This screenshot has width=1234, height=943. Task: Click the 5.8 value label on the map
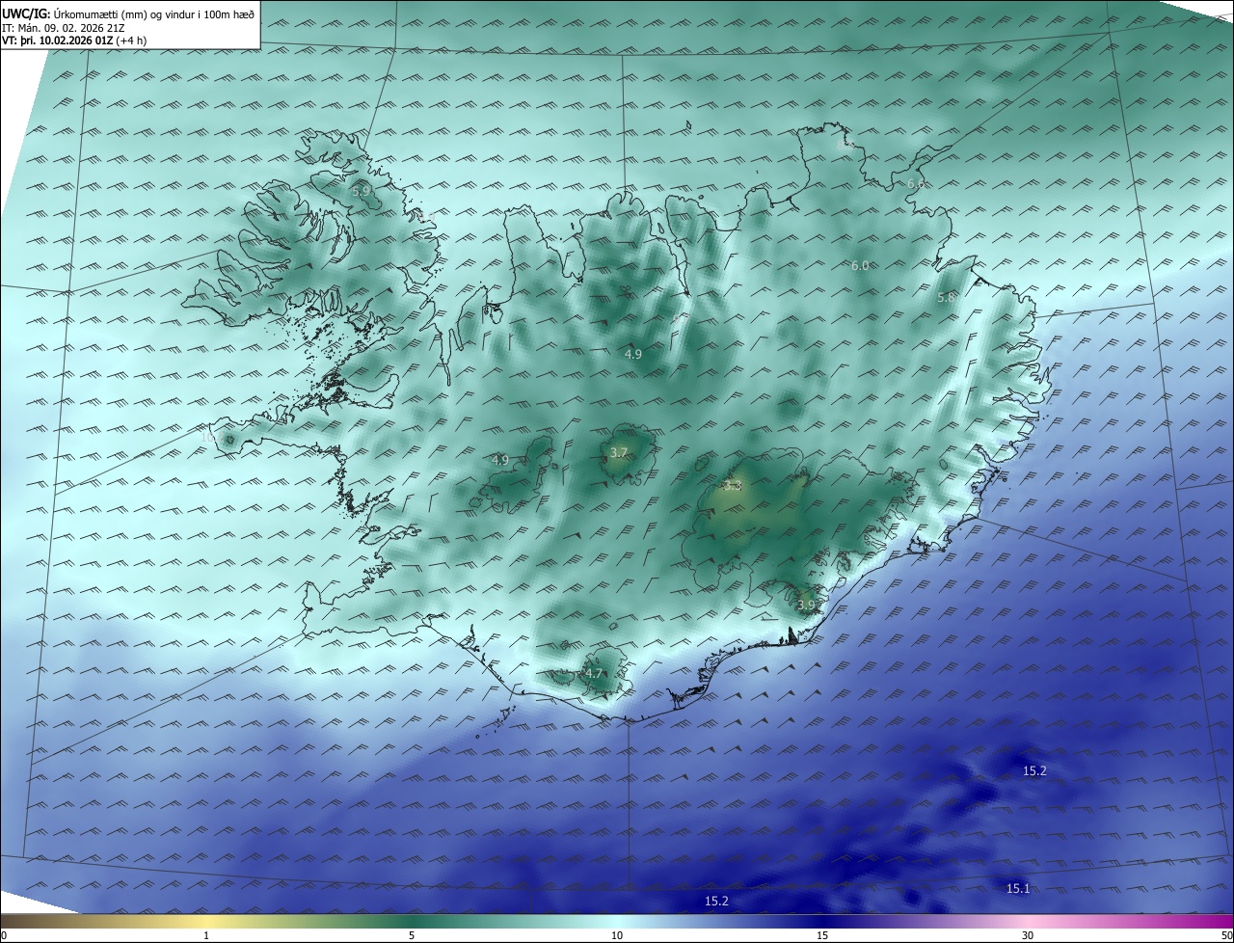click(x=946, y=298)
